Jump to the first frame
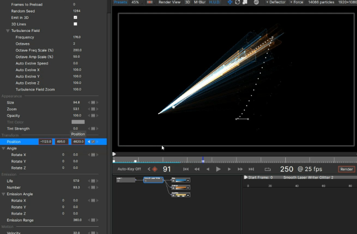Screen dimensions: 357x234 click(x=186, y=169)
